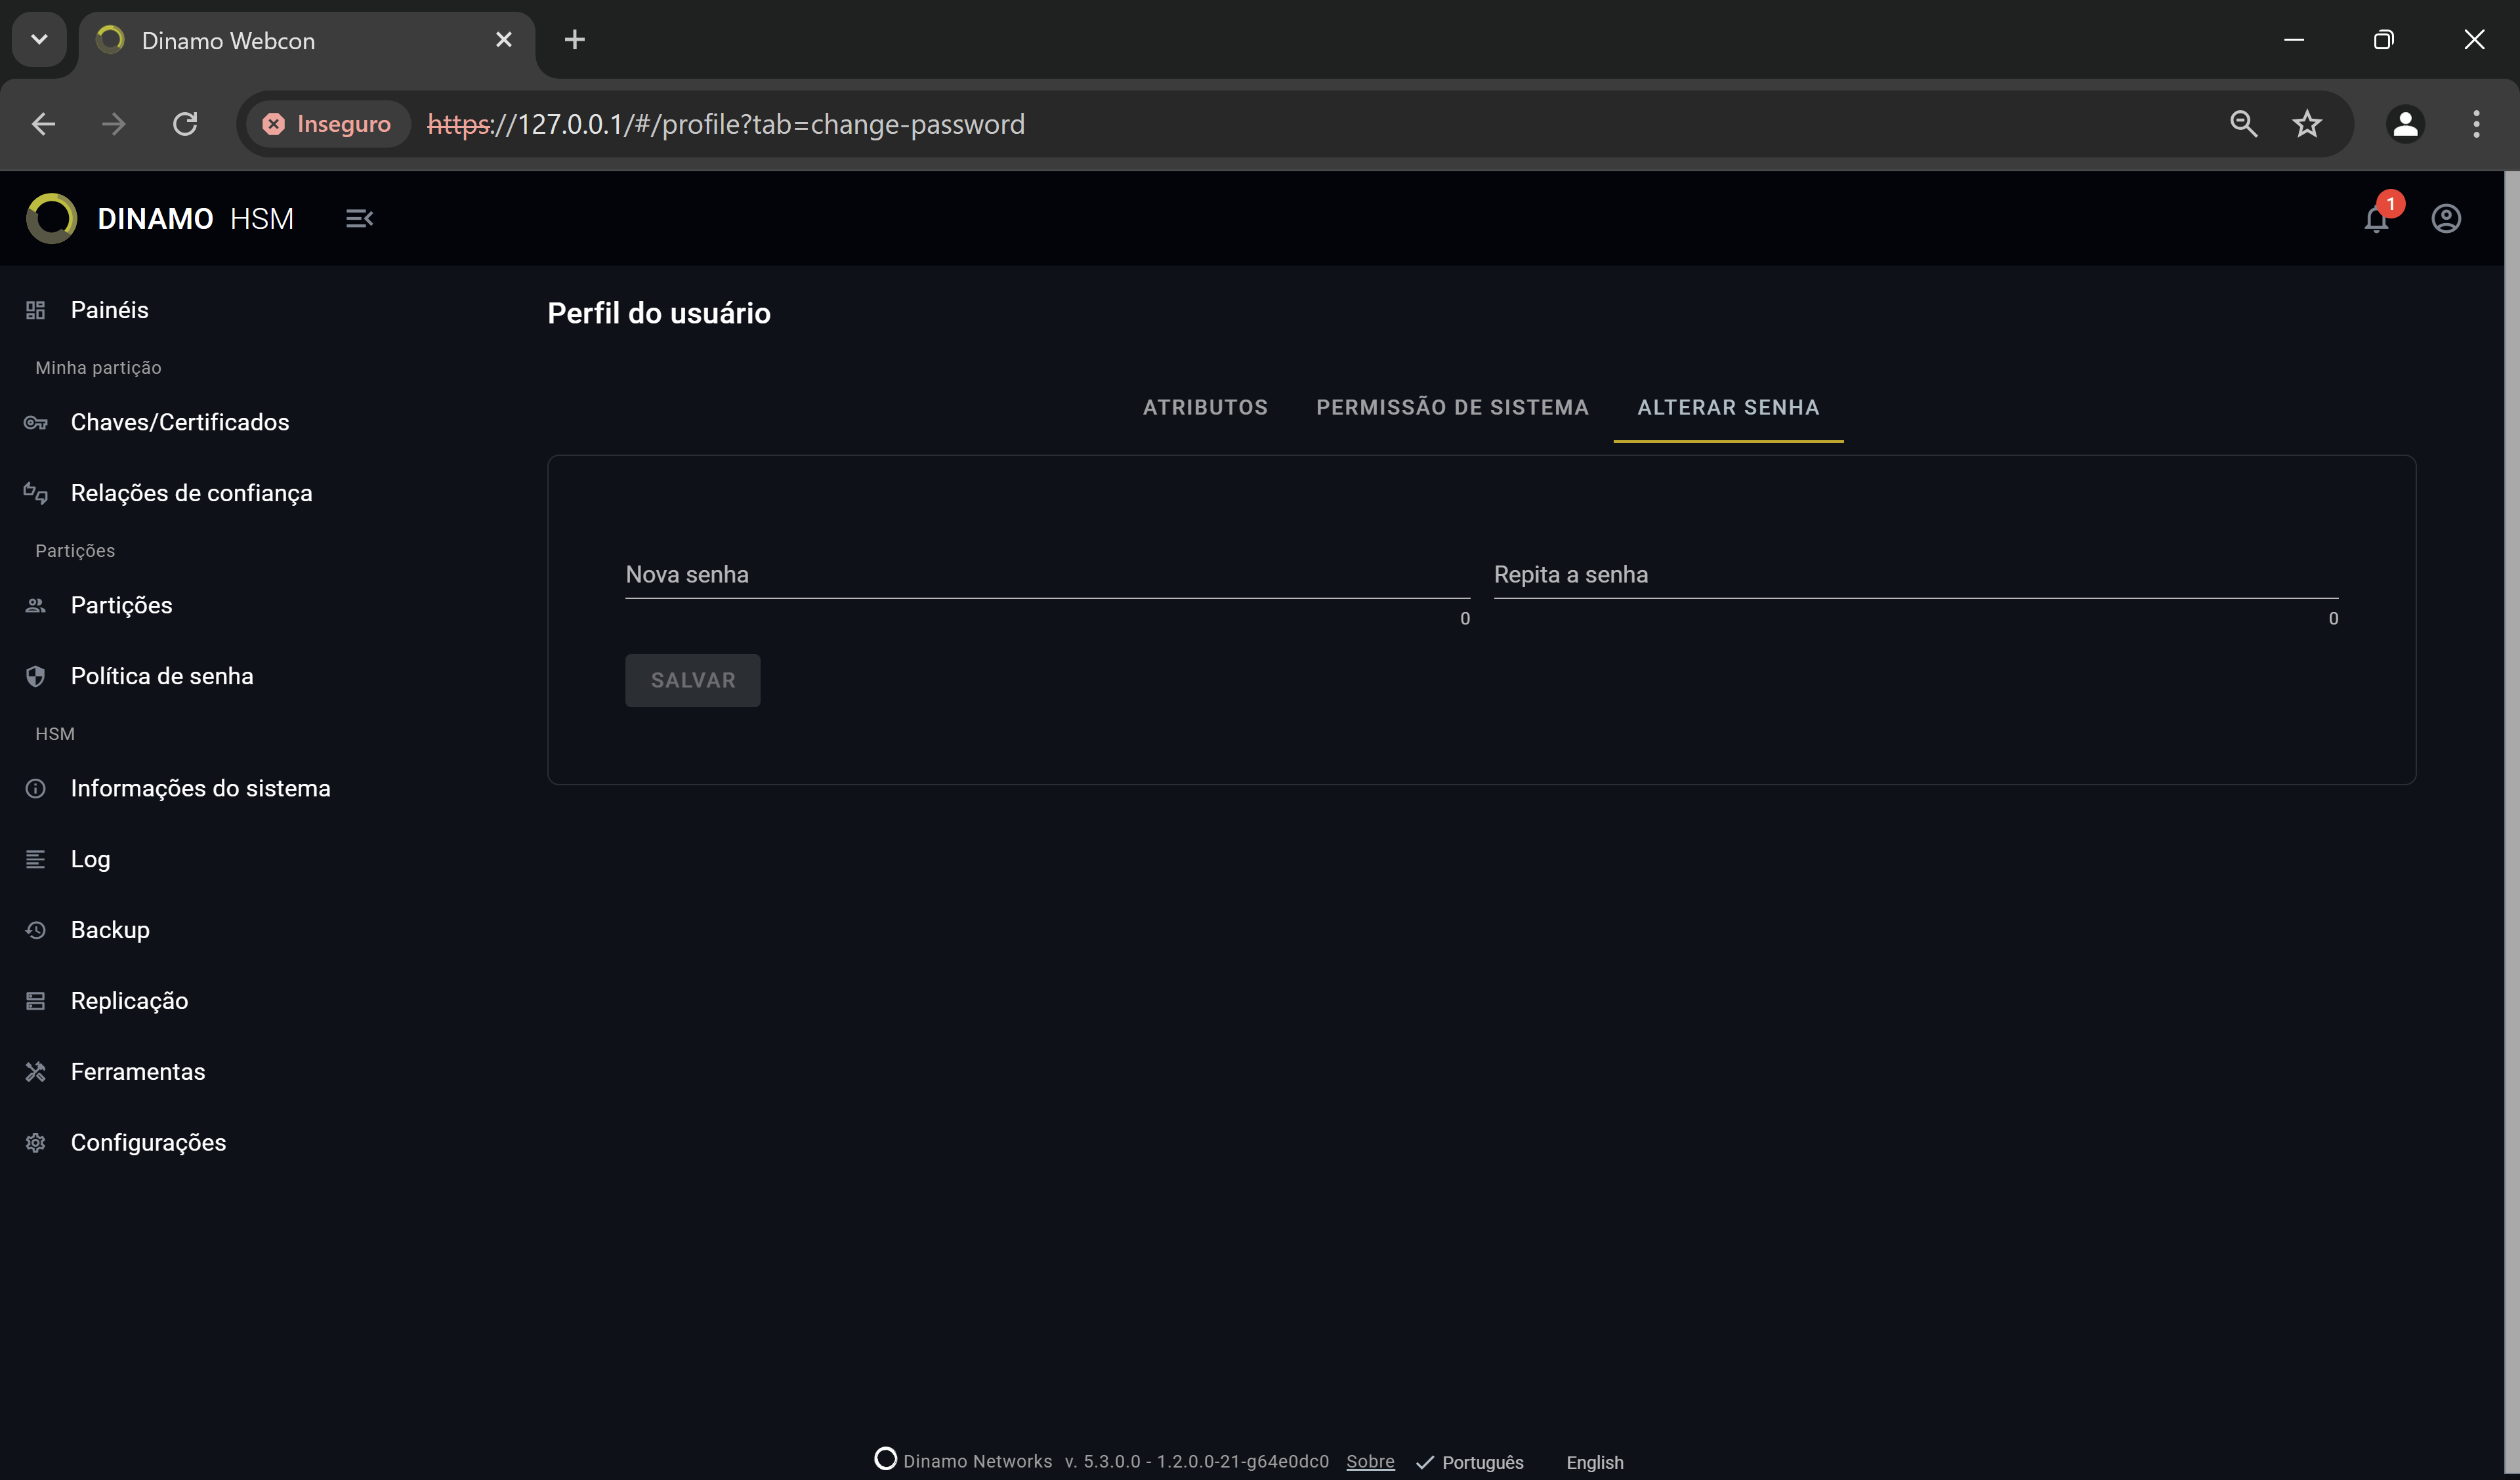Reload the page in the browser
The image size is (2520, 1480).
(x=185, y=124)
